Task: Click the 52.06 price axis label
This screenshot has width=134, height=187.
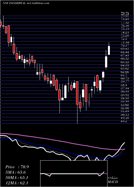Action: point(125,108)
